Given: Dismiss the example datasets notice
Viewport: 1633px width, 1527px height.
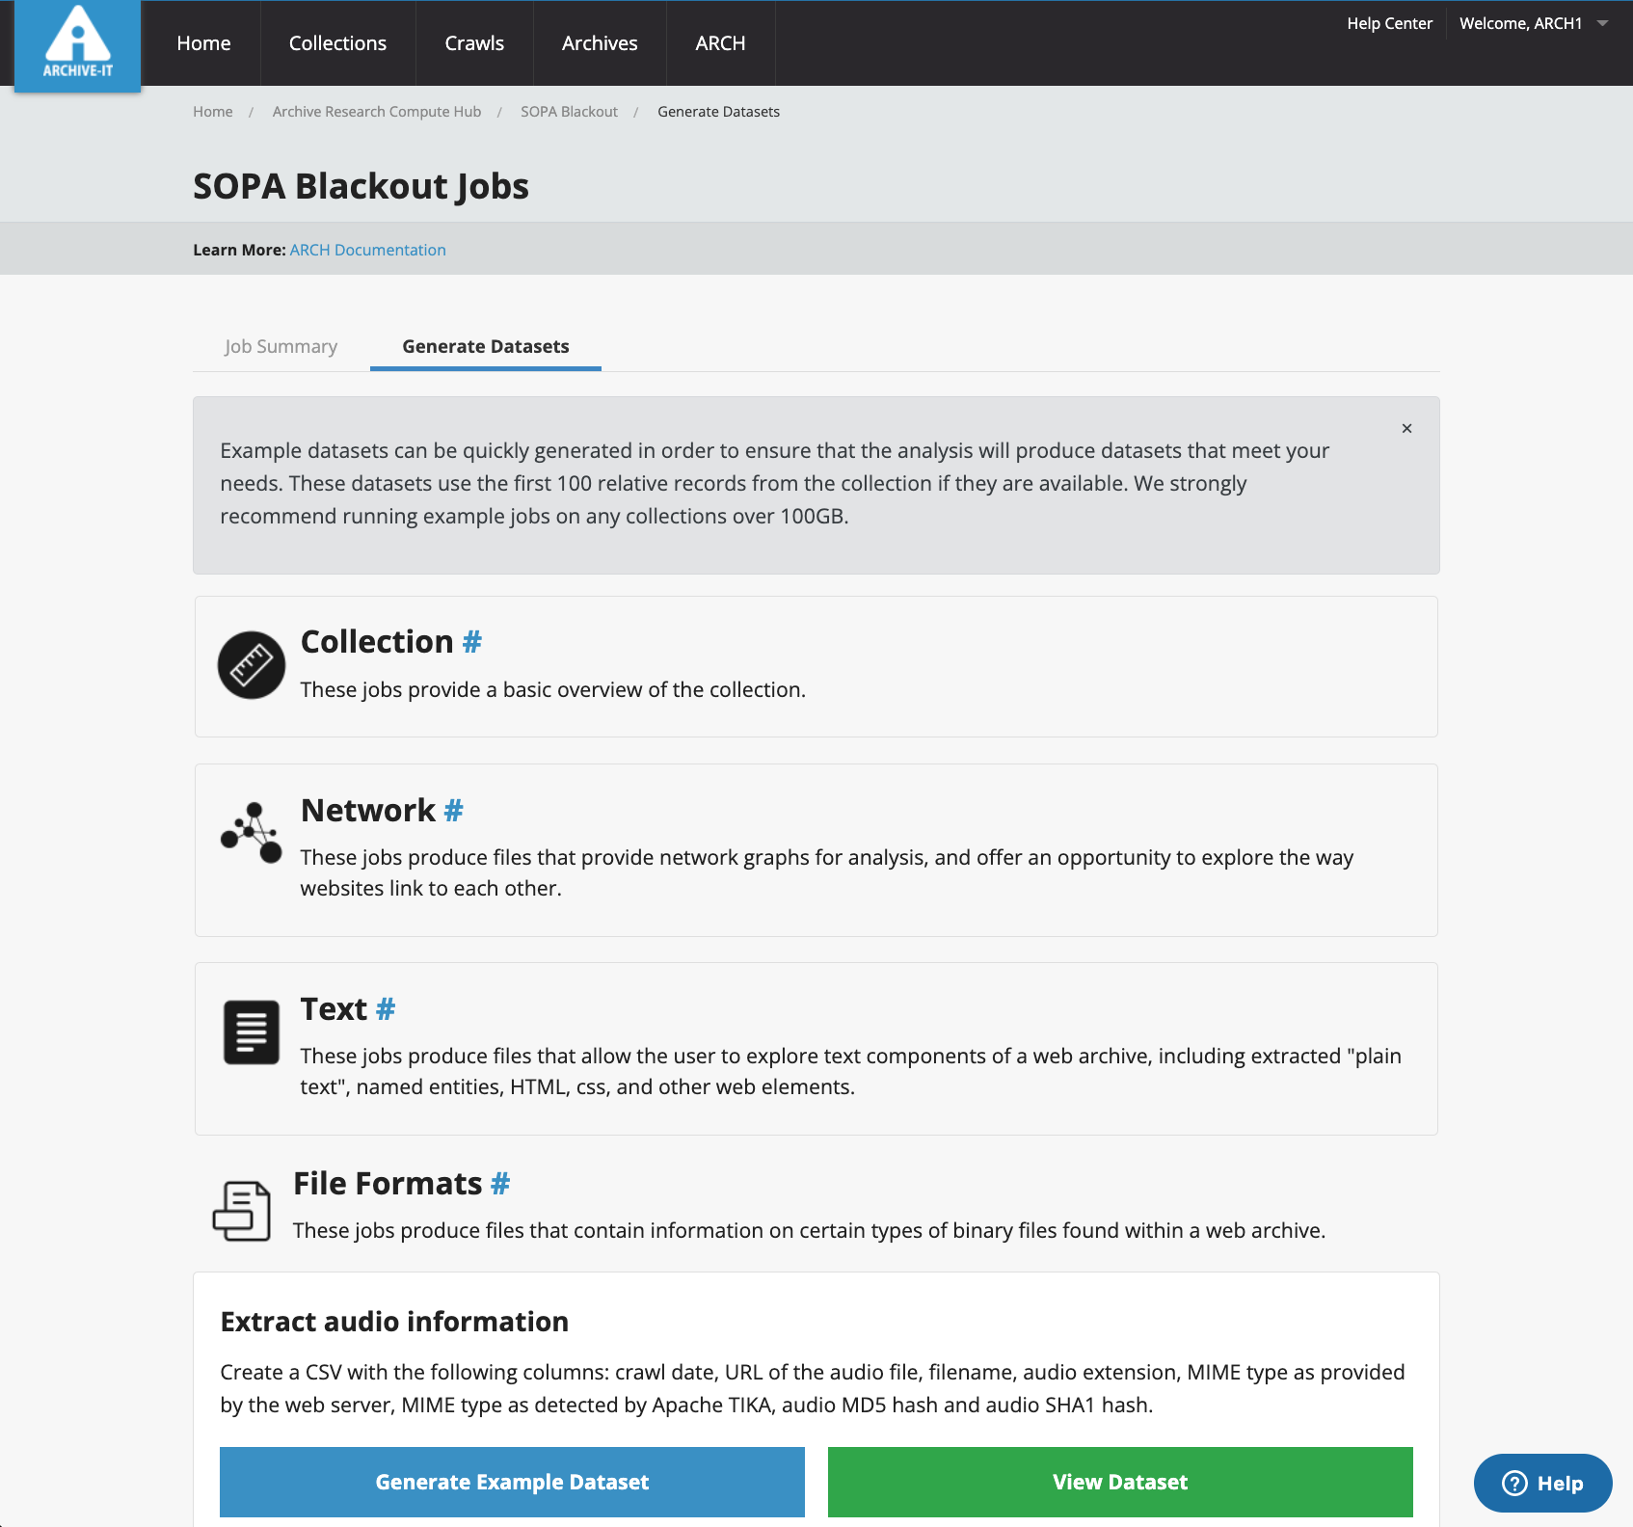Looking at the screenshot, I should [1406, 428].
